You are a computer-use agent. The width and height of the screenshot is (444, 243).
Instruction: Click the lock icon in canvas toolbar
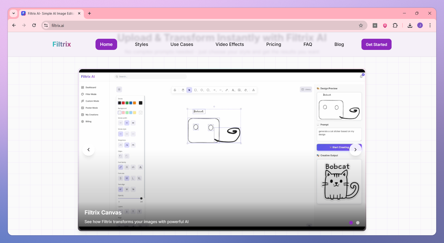(175, 90)
